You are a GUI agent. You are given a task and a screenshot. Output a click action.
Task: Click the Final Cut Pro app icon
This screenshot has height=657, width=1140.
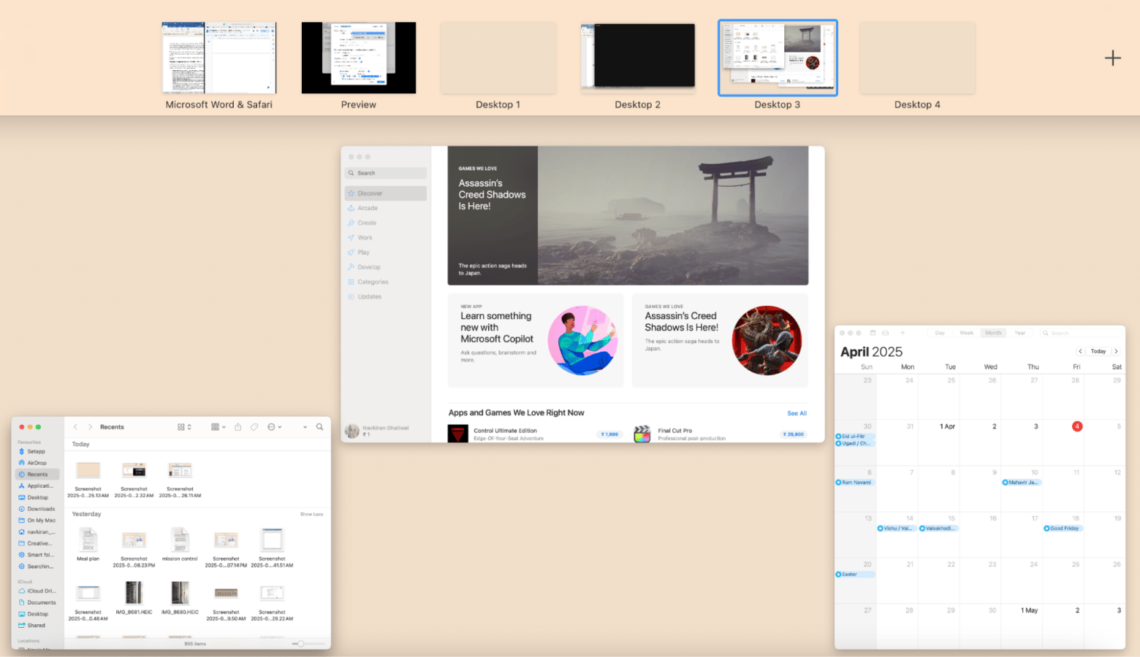coord(642,434)
